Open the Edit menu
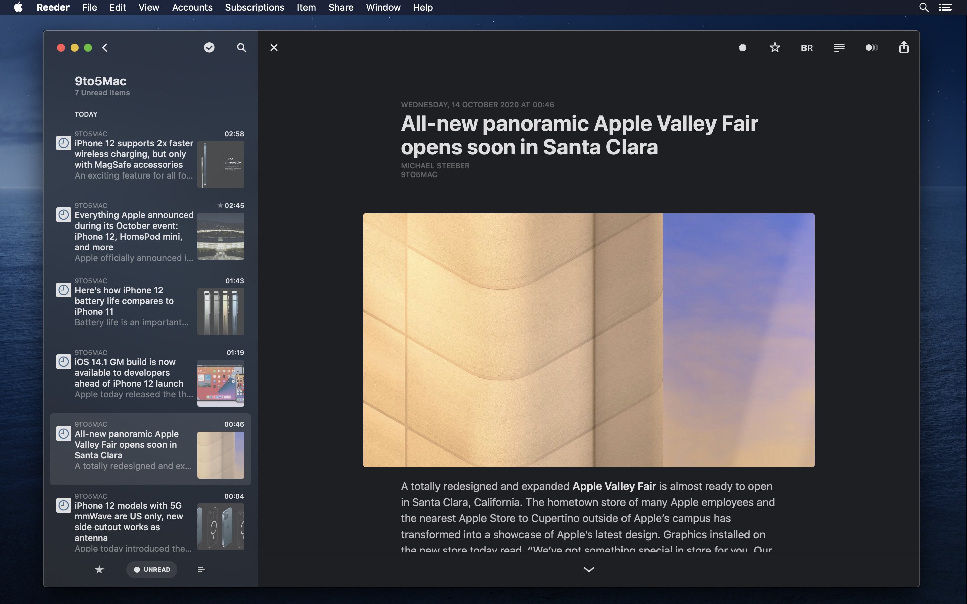This screenshot has width=967, height=604. [x=118, y=8]
